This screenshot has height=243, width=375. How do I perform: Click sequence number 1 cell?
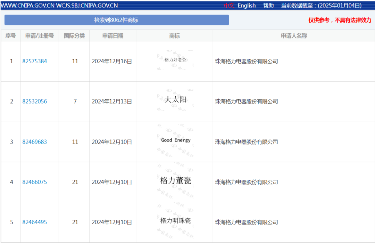[x=11, y=61]
